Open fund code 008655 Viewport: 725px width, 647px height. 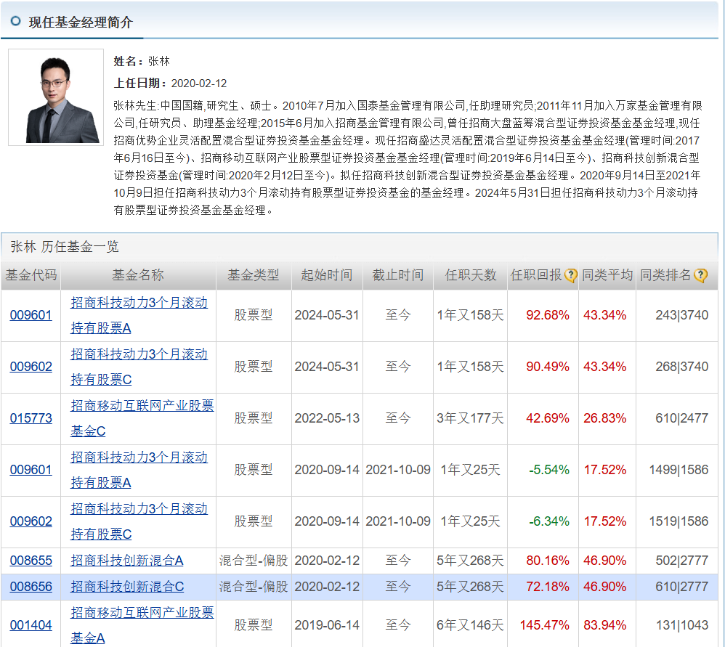(x=31, y=561)
